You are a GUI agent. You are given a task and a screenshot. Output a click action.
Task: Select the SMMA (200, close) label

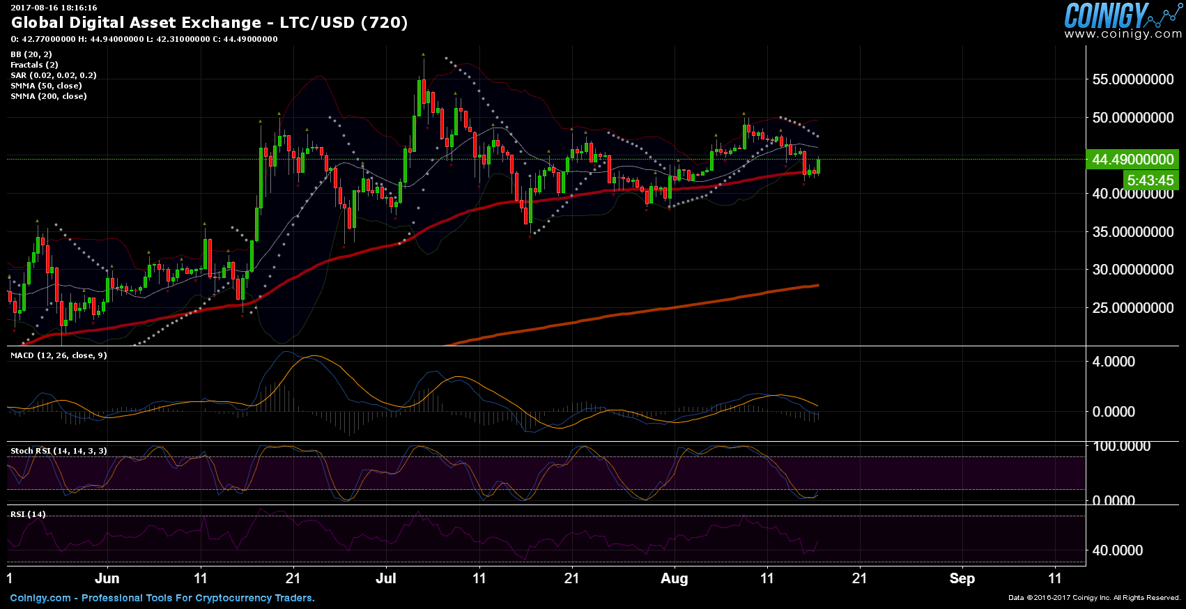[49, 96]
